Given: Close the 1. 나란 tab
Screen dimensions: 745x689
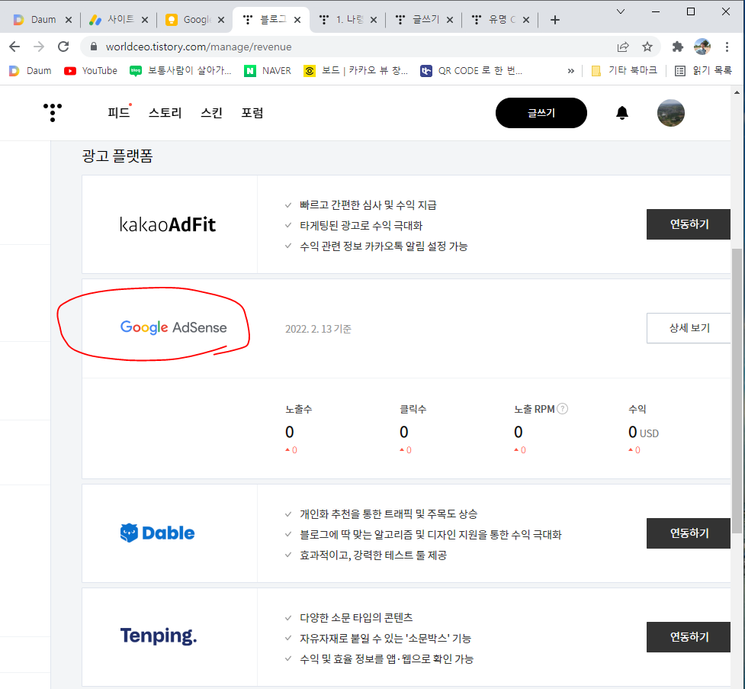Looking at the screenshot, I should click(374, 20).
